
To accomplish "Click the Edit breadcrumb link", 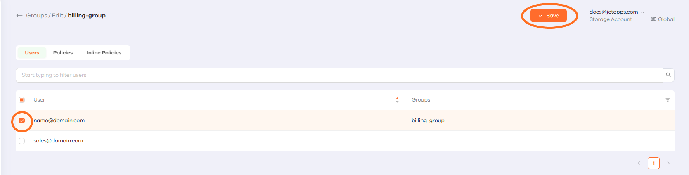I will [x=57, y=16].
